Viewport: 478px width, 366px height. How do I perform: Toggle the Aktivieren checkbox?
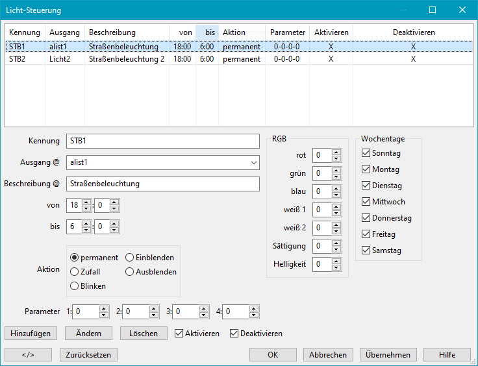pos(180,334)
